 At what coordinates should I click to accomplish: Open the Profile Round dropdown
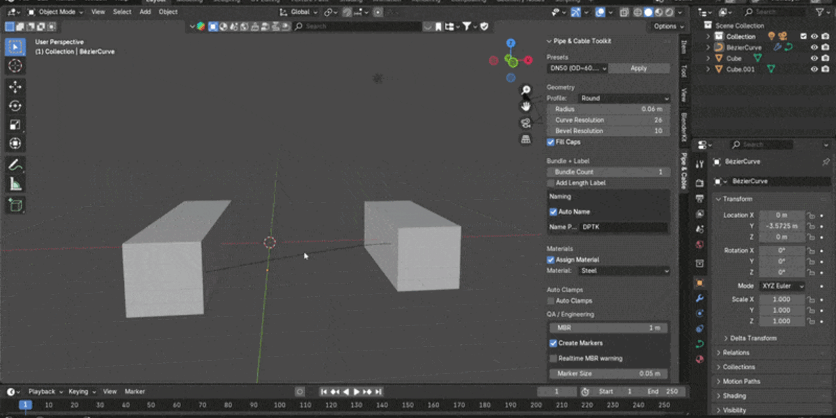(x=625, y=98)
